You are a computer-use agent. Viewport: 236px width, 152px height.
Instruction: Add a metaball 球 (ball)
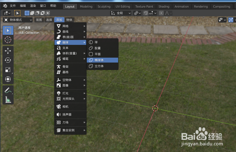103,42
